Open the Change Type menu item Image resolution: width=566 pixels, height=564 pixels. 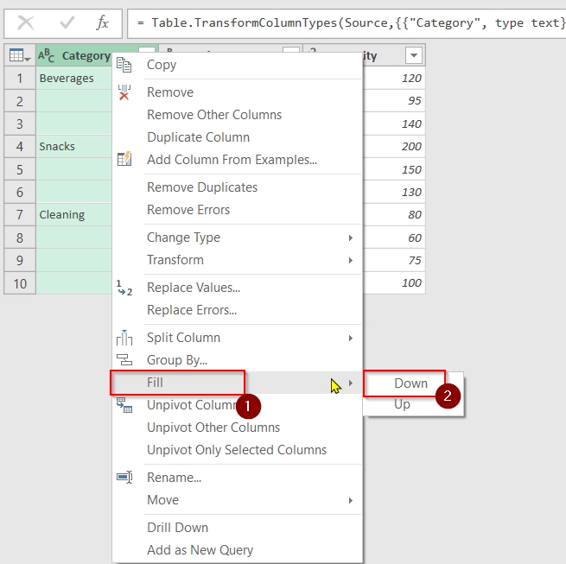pos(183,238)
